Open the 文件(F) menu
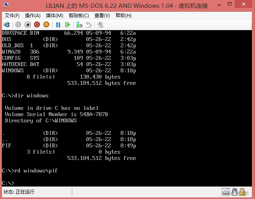Viewport: 255px width, 199px height. click(12, 16)
